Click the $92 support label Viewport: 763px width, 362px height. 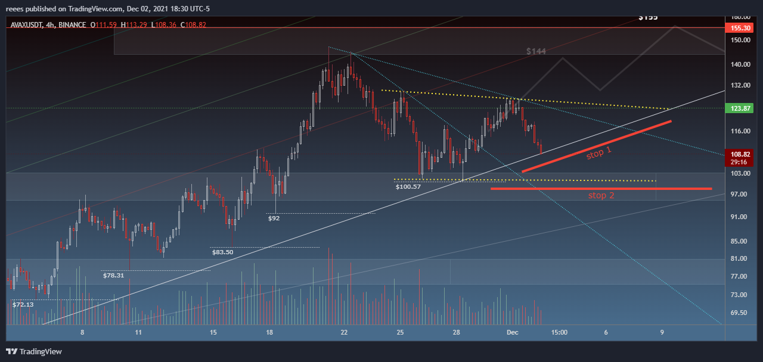[x=274, y=218]
